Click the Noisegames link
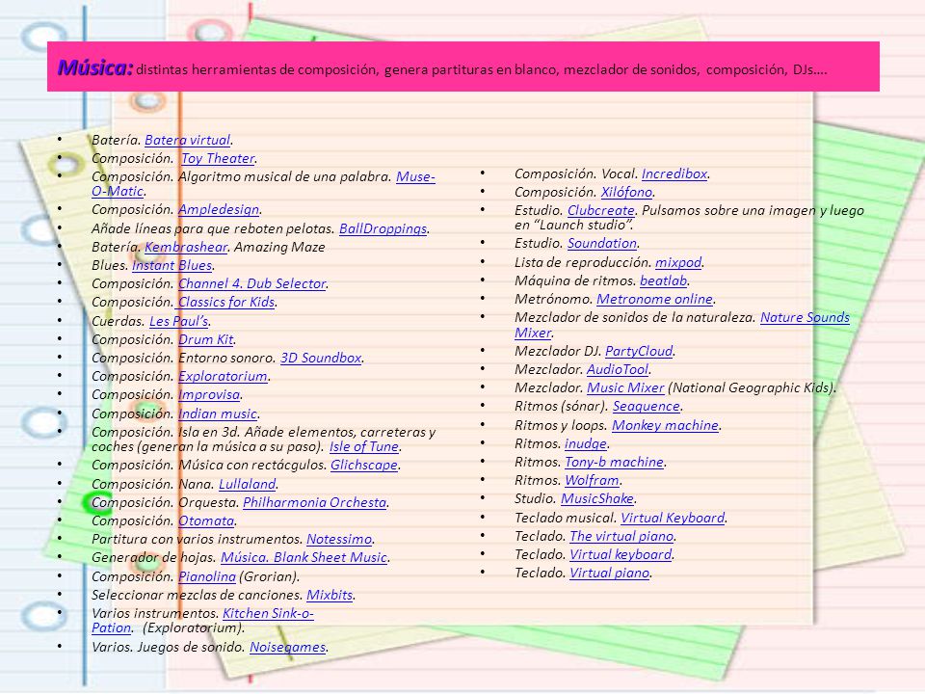 coord(287,647)
